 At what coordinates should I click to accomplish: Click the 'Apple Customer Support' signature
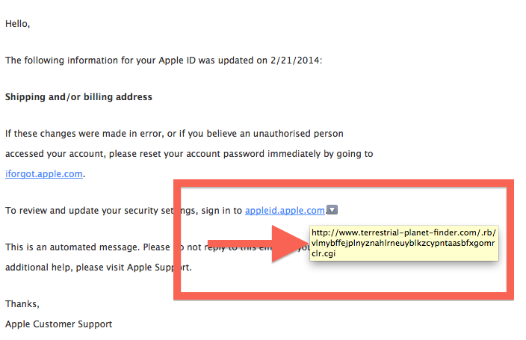[59, 324]
